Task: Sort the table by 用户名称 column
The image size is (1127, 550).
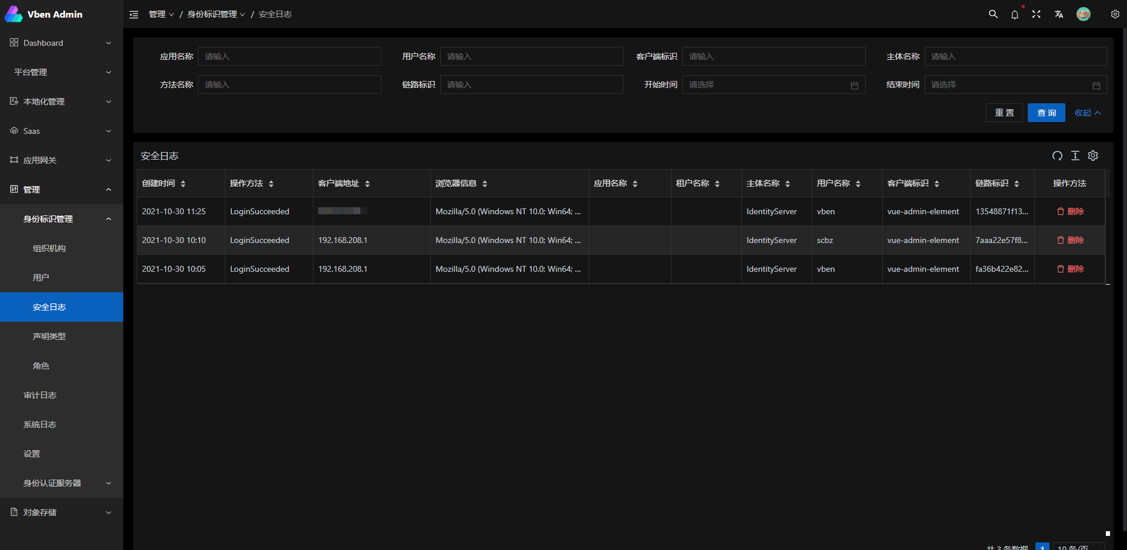Action: 859,183
